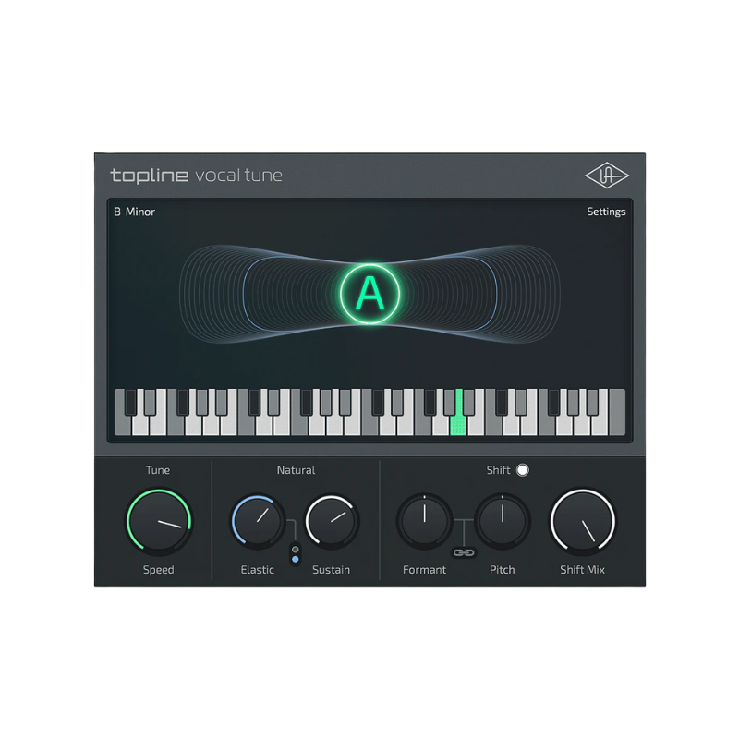Click the highlighted green piano key
This screenshot has width=739, height=739.
tap(458, 423)
